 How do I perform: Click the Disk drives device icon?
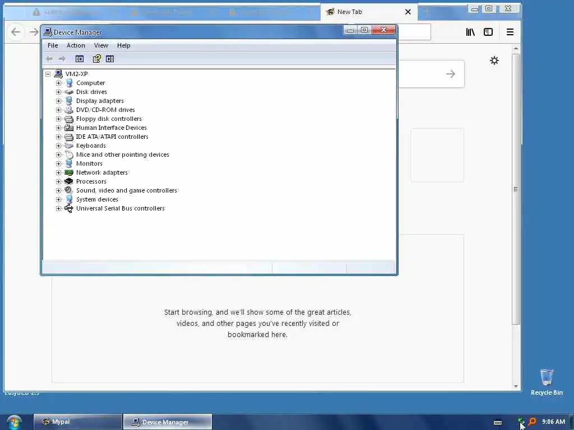pyautogui.click(x=69, y=92)
